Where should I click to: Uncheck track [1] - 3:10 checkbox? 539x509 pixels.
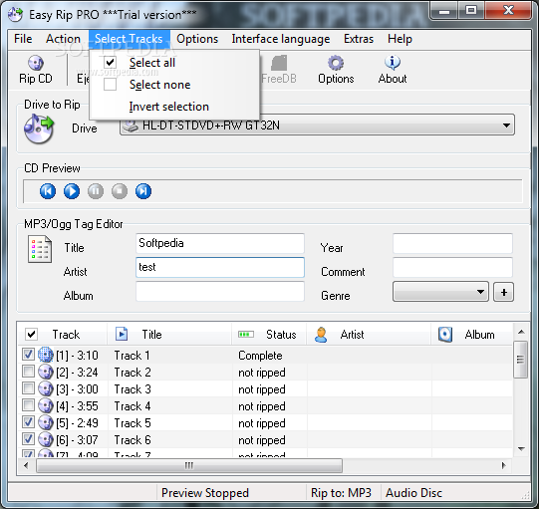tap(28, 354)
